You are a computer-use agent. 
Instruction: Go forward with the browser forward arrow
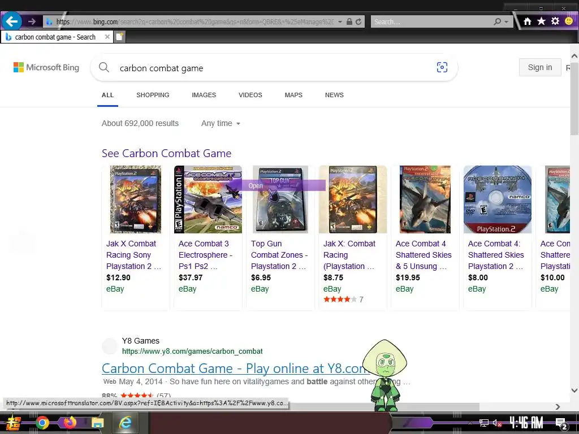coord(32,22)
